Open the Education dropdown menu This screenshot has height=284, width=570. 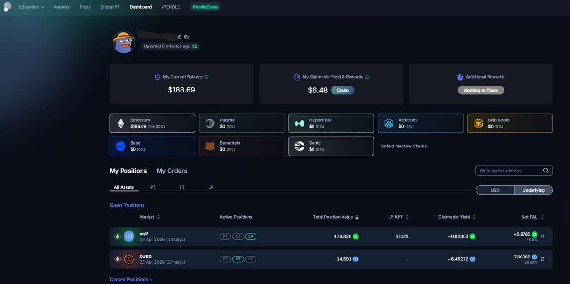[x=31, y=7]
